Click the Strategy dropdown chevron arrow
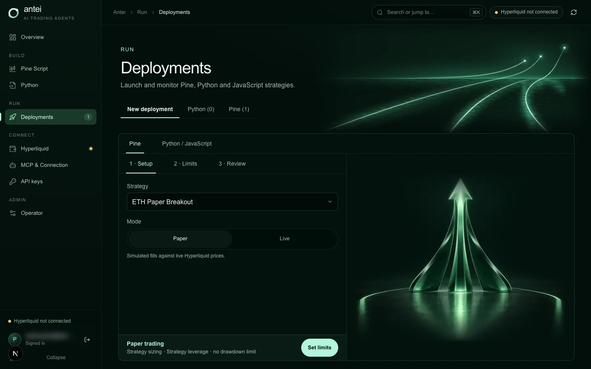The image size is (591, 369). coord(330,202)
